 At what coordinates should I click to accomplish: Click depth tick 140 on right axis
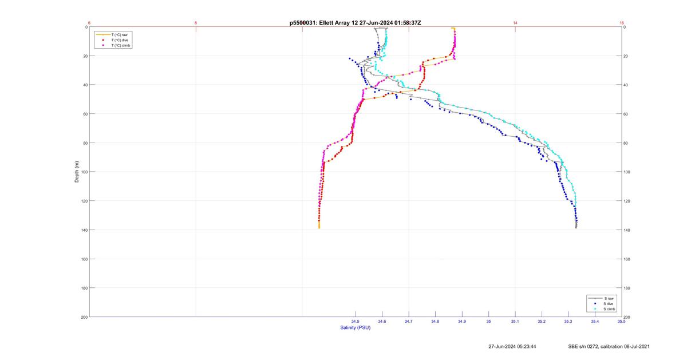[x=627, y=230]
